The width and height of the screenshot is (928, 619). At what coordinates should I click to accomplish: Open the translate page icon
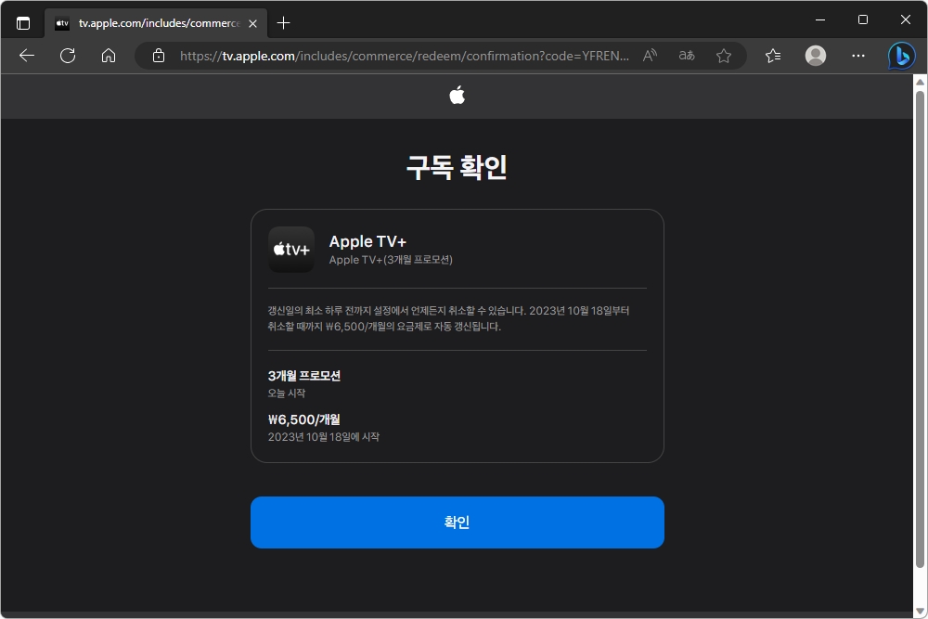(x=687, y=56)
